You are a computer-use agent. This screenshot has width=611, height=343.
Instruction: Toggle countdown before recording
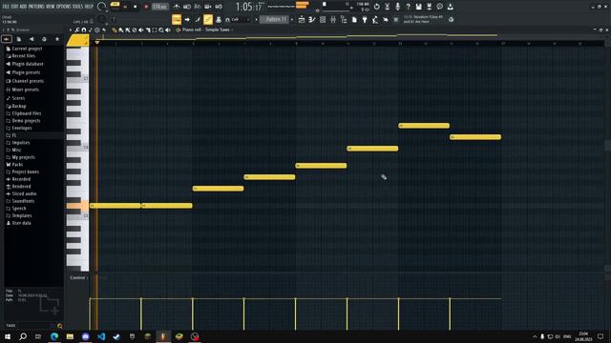(198, 7)
